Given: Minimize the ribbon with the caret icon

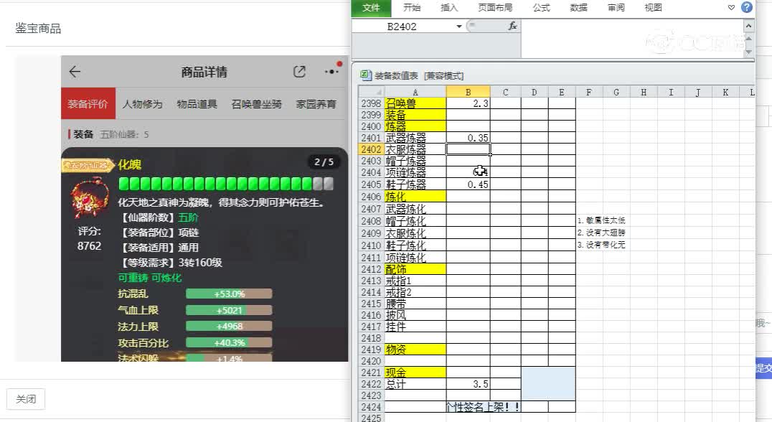Looking at the screenshot, I should click(x=731, y=7).
